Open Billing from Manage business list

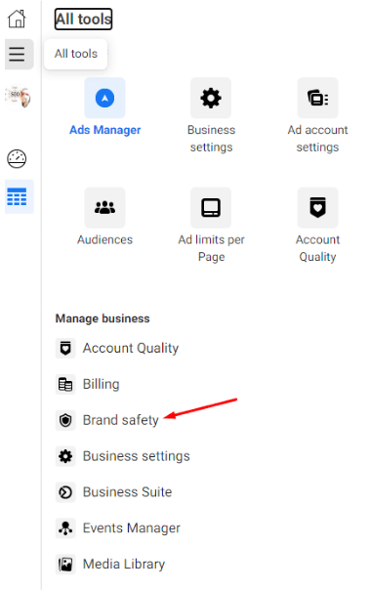pos(88,384)
